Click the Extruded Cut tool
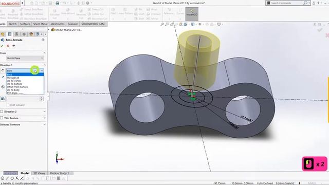 54,14
